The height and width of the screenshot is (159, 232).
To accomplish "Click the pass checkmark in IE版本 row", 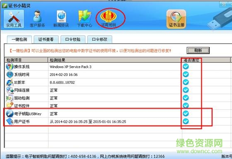I will [x=186, y=82].
